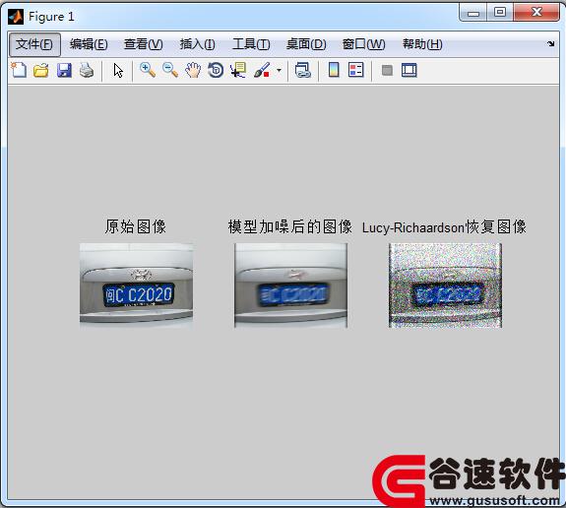Click the 模型加噪后的图像 title text

coord(290,226)
